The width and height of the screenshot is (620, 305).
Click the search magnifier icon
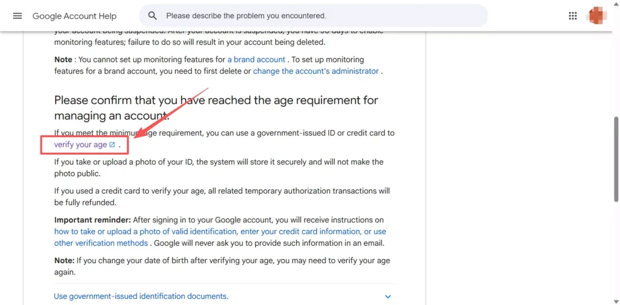click(x=153, y=16)
